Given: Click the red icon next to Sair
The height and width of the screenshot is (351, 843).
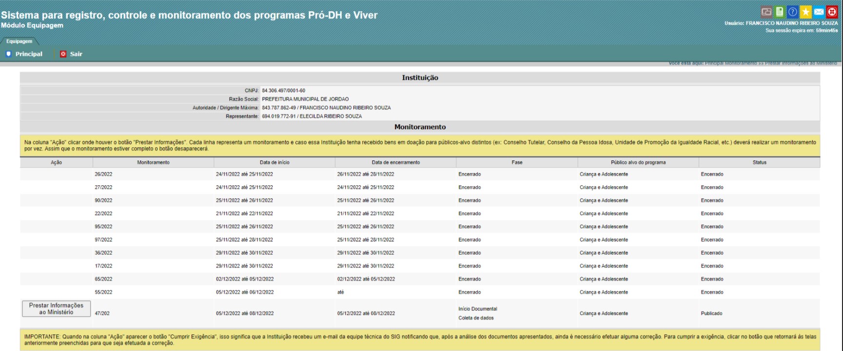Looking at the screenshot, I should (x=63, y=54).
